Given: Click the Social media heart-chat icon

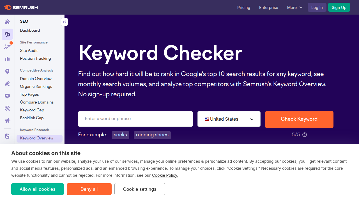Looking at the screenshot, I should point(7,96).
